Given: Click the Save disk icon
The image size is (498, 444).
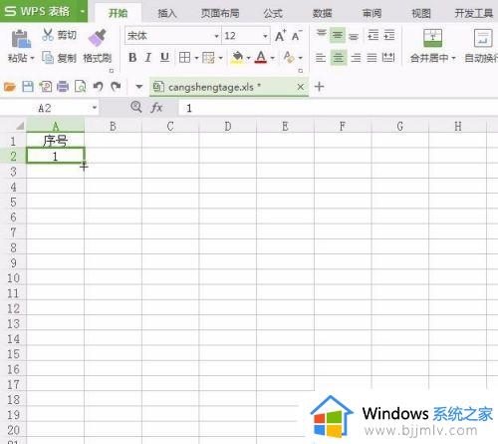Looking at the screenshot, I should click(28, 87).
